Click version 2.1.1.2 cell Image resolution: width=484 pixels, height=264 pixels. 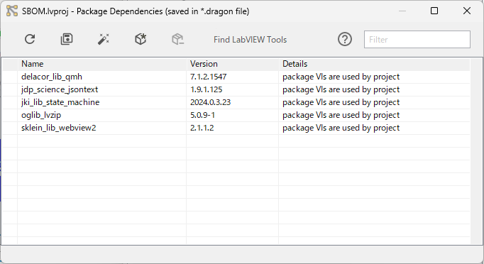click(x=233, y=128)
